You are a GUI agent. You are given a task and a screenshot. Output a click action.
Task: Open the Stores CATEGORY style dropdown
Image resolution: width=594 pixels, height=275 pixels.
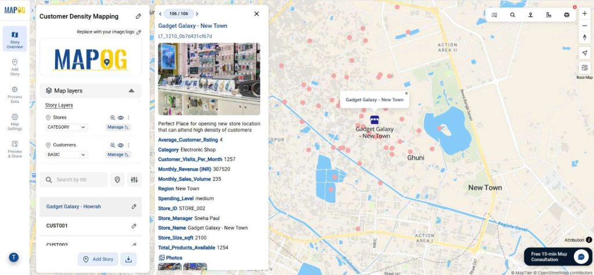point(66,127)
